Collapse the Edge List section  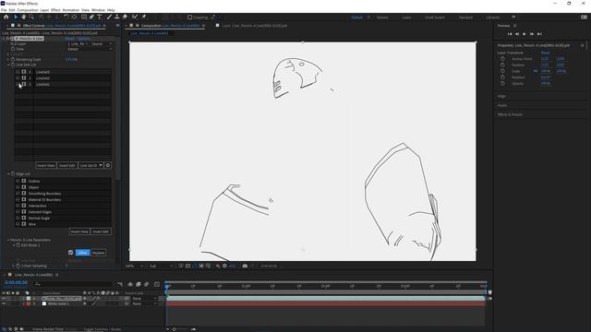8,174
